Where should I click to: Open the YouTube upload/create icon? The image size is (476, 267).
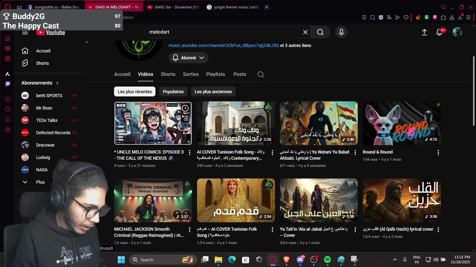[424, 32]
